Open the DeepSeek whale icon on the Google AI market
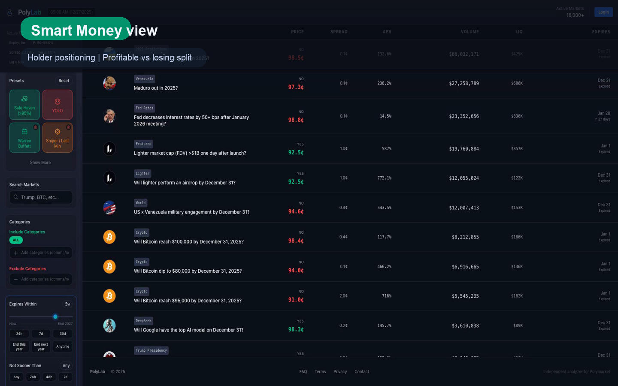The width and height of the screenshot is (618, 386). pyautogui.click(x=109, y=326)
